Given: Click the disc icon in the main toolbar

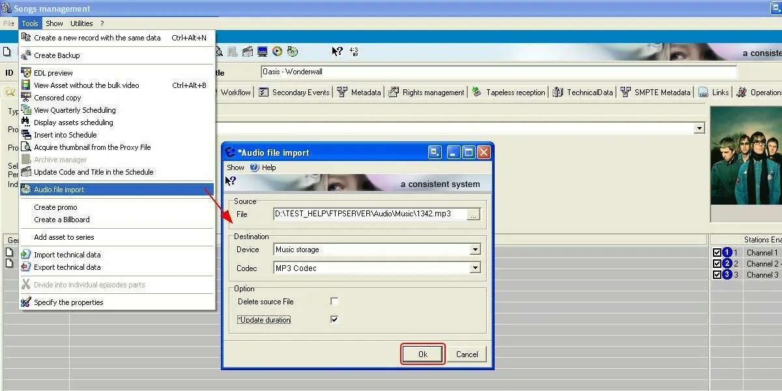Looking at the screenshot, I should pyautogui.click(x=293, y=51).
